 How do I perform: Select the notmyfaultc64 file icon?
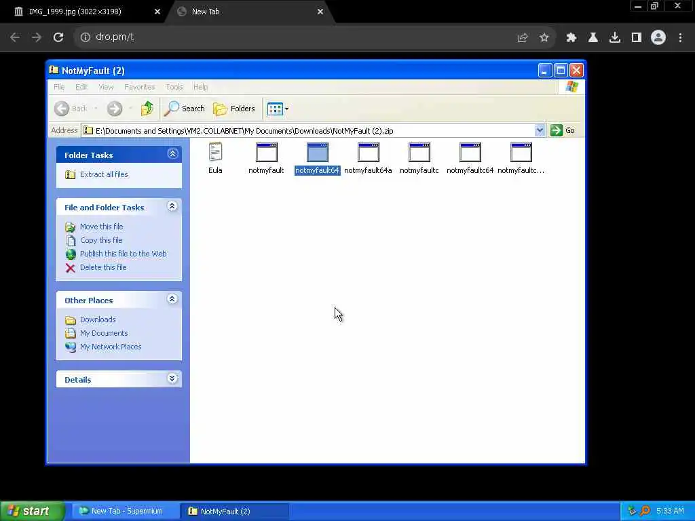[470, 153]
